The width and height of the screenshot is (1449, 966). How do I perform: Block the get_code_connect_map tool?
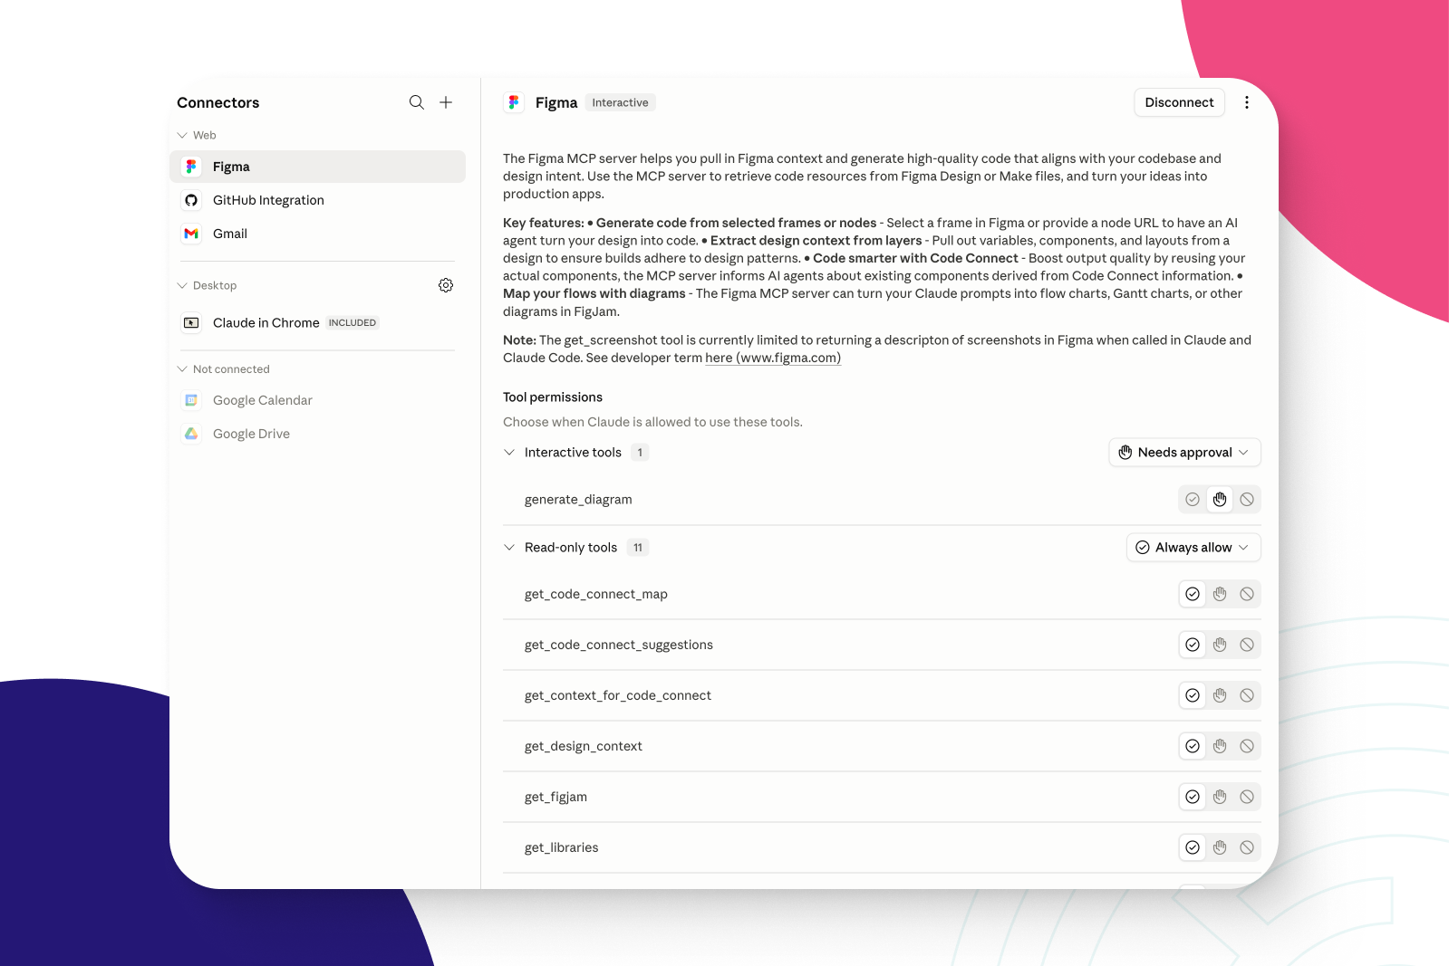pyautogui.click(x=1247, y=594)
